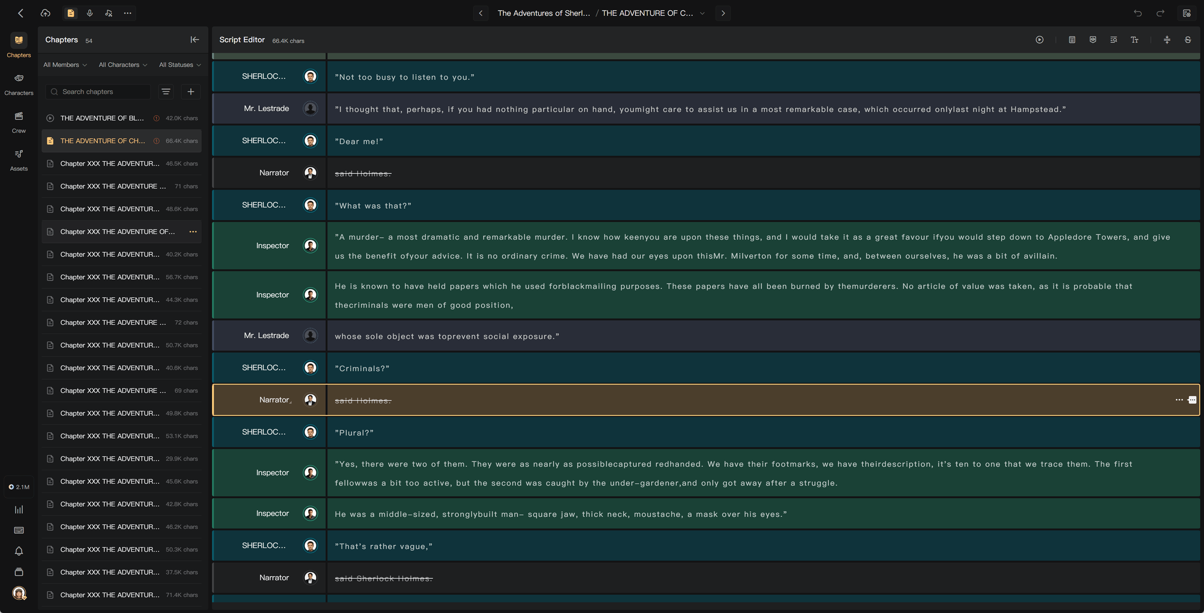Image resolution: width=1204 pixels, height=613 pixels.
Task: Click the 2.1M credits balance
Action: click(19, 487)
